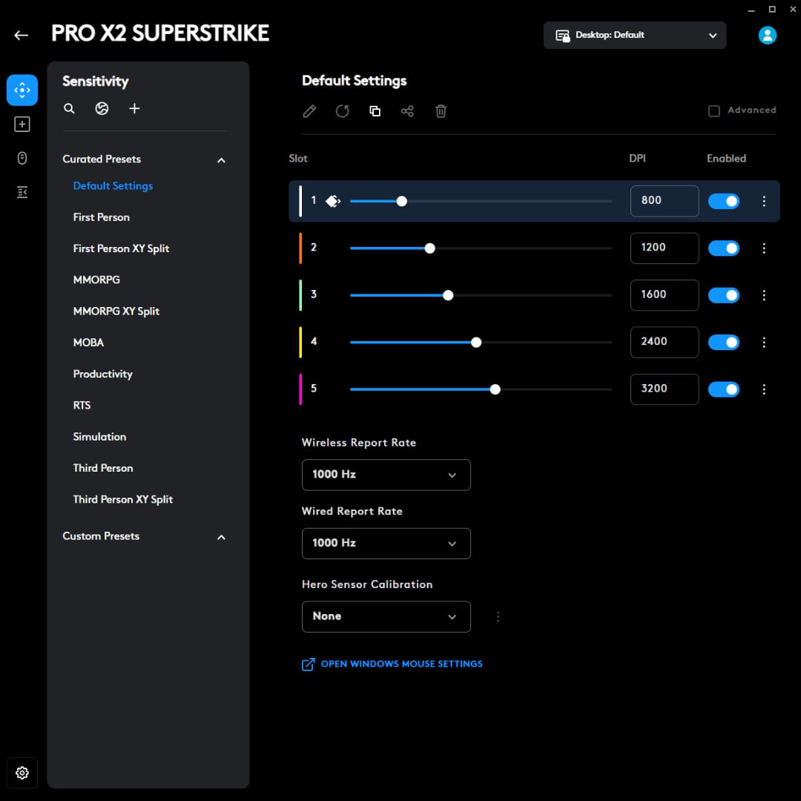
Task: Select the MMORPG preset
Action: (x=96, y=280)
